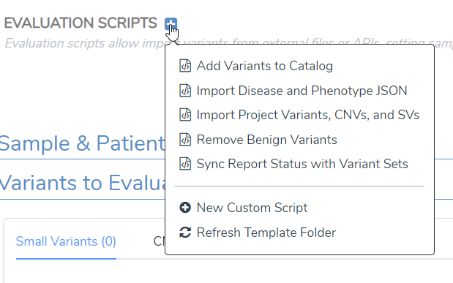Expand the Variants to Evaluate section heading

click(x=83, y=183)
